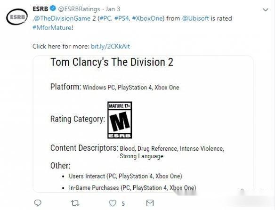Click the Mature 17+ rating image
Image resolution: width=275 pixels, height=210 pixels.
pos(120,120)
